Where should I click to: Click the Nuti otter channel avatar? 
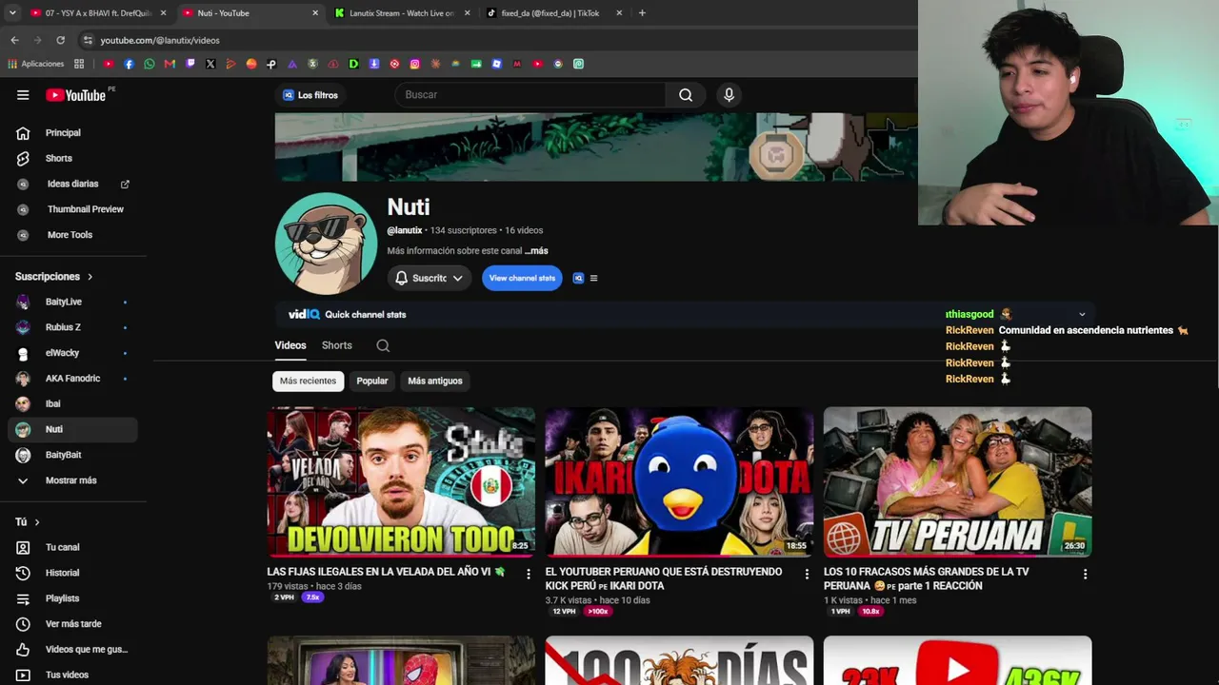(x=326, y=244)
